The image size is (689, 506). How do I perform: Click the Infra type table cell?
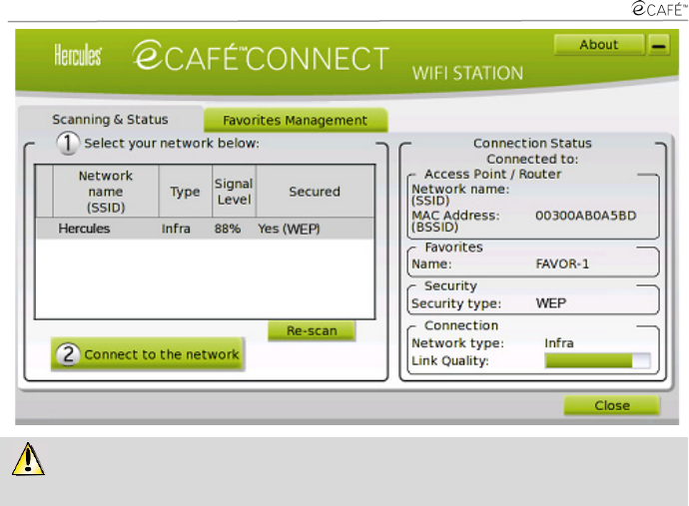pos(176,229)
